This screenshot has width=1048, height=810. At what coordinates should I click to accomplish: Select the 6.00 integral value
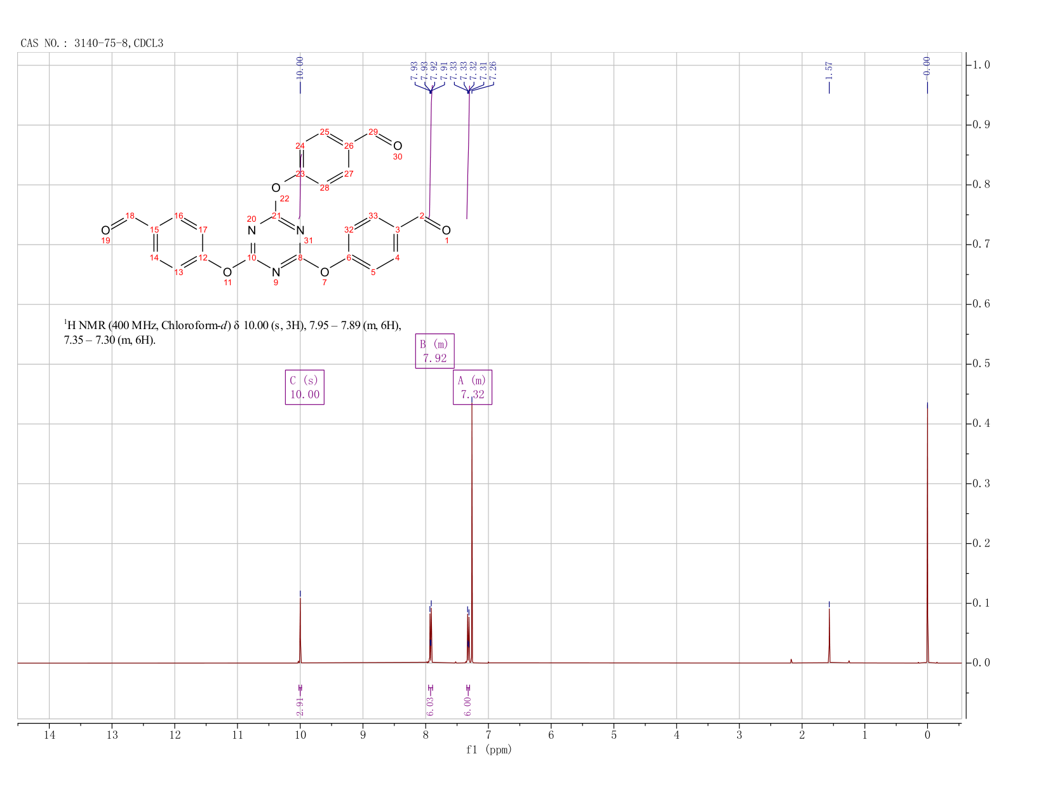(468, 706)
